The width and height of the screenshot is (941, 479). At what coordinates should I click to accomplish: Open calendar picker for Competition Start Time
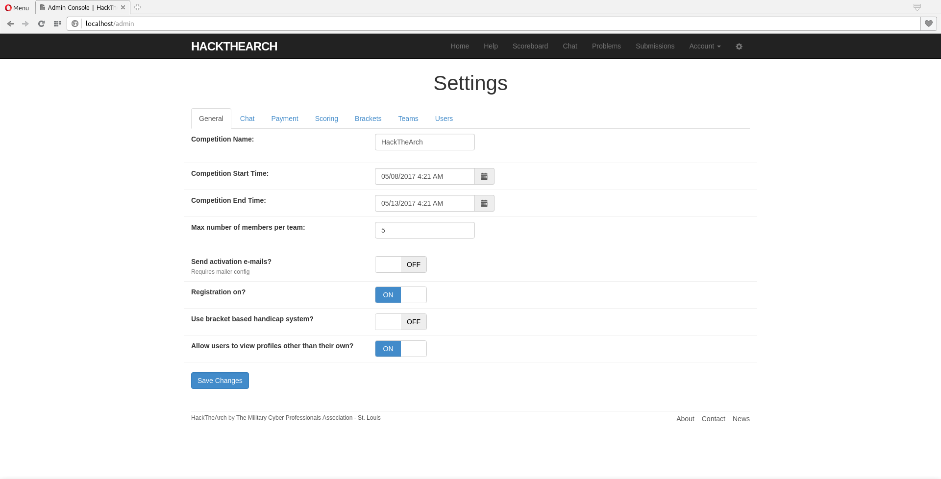click(x=484, y=176)
